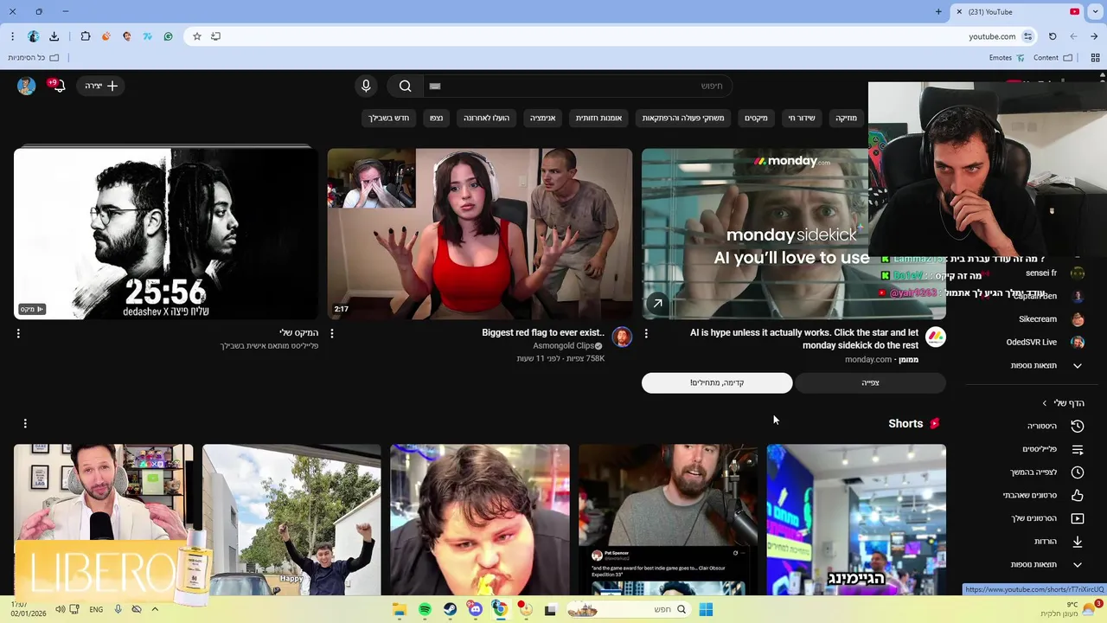Viewport: 1107px width, 623px height.
Task: Open options for המיקס שלי card
Action: click(x=18, y=333)
